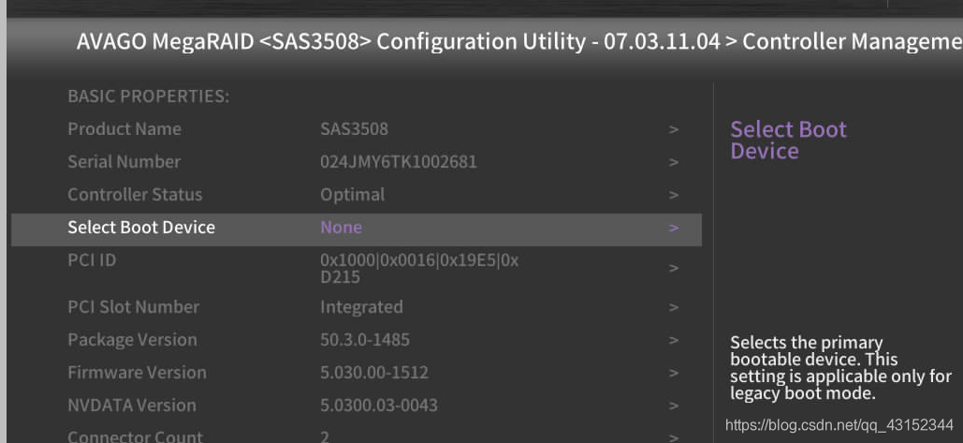Image resolution: width=963 pixels, height=443 pixels.
Task: Click the serial number 024JMY6TK1002681
Action: pyautogui.click(x=398, y=162)
